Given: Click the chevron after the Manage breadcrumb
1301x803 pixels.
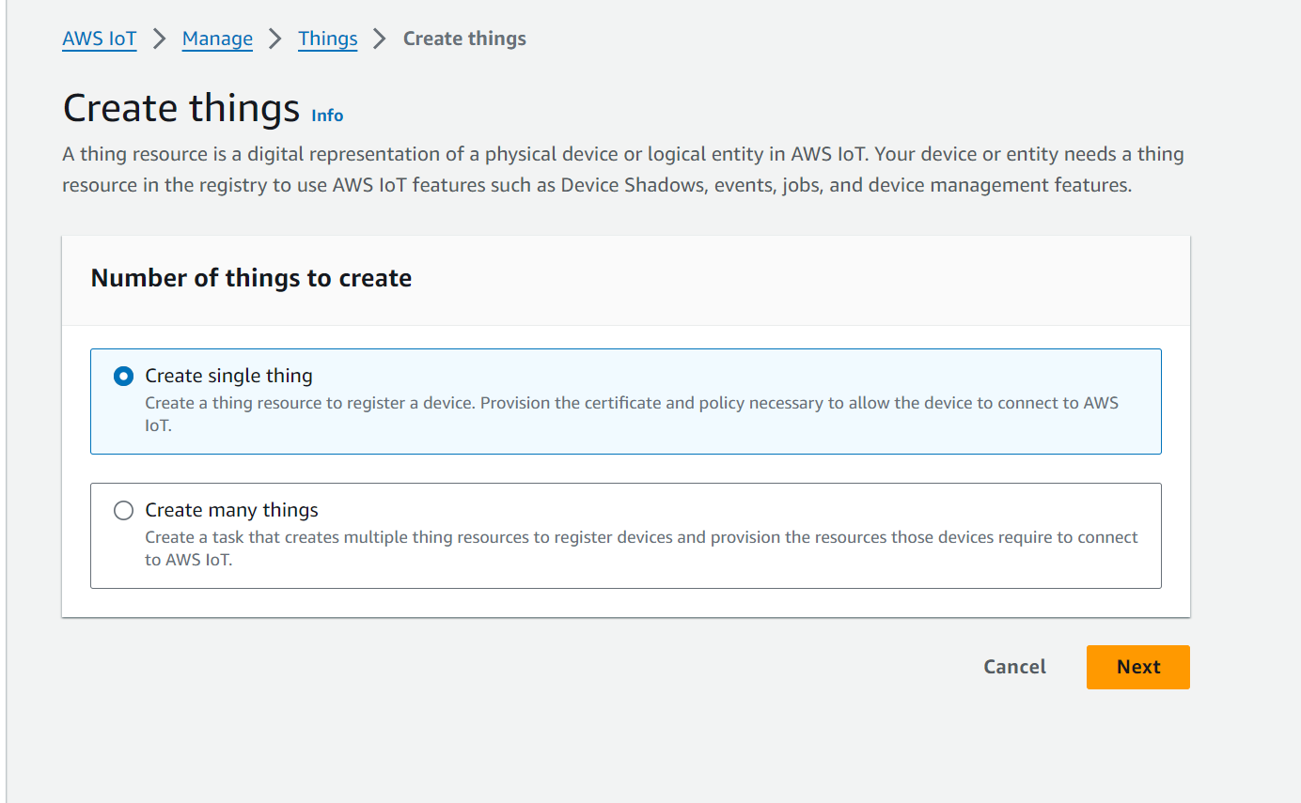Looking at the screenshot, I should tap(275, 39).
